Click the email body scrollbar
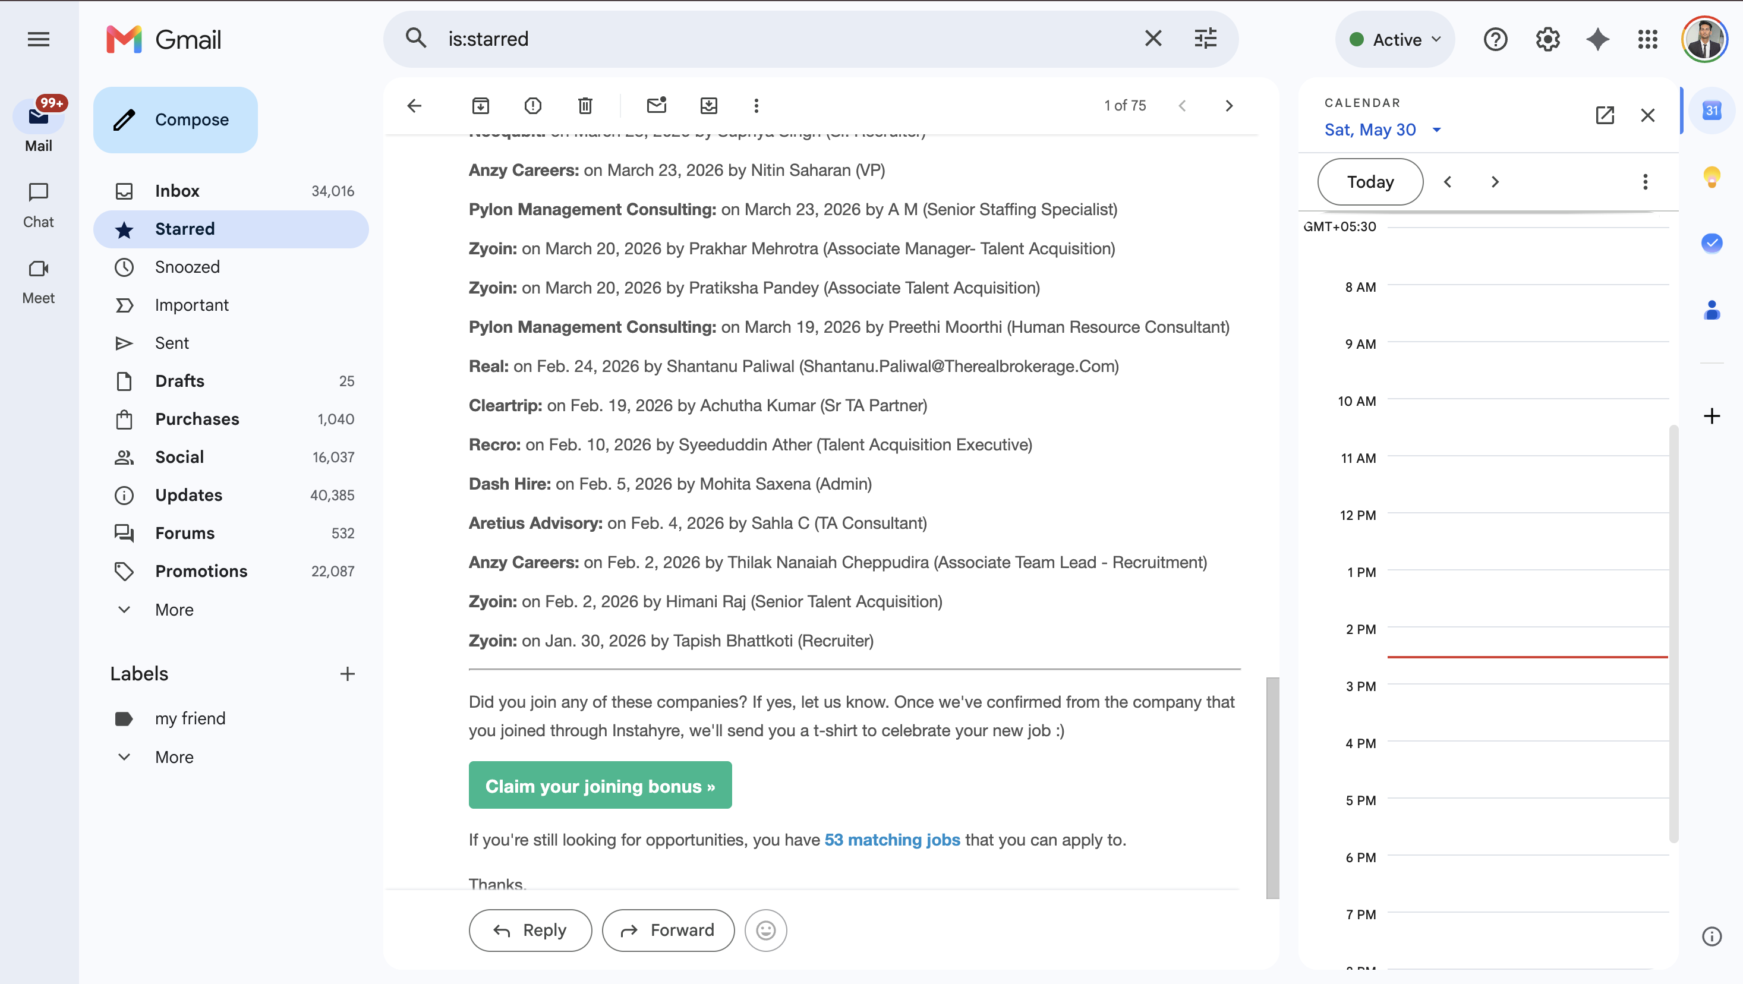Screen dimensions: 1743x984 click(1273, 788)
